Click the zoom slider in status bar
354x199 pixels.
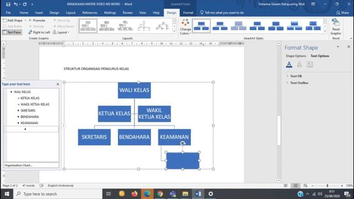327,186
